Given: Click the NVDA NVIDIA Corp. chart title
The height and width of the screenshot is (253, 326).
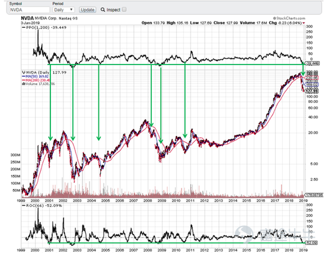Looking at the screenshot, I should [x=49, y=18].
